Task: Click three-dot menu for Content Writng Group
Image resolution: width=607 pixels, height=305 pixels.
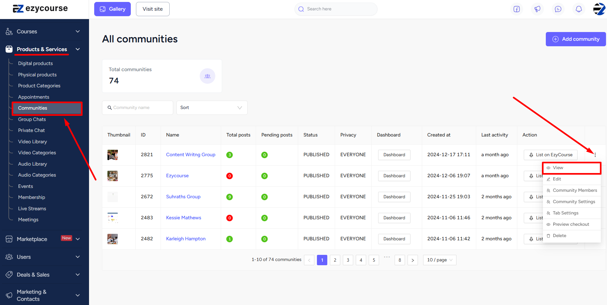Action: 595,155
